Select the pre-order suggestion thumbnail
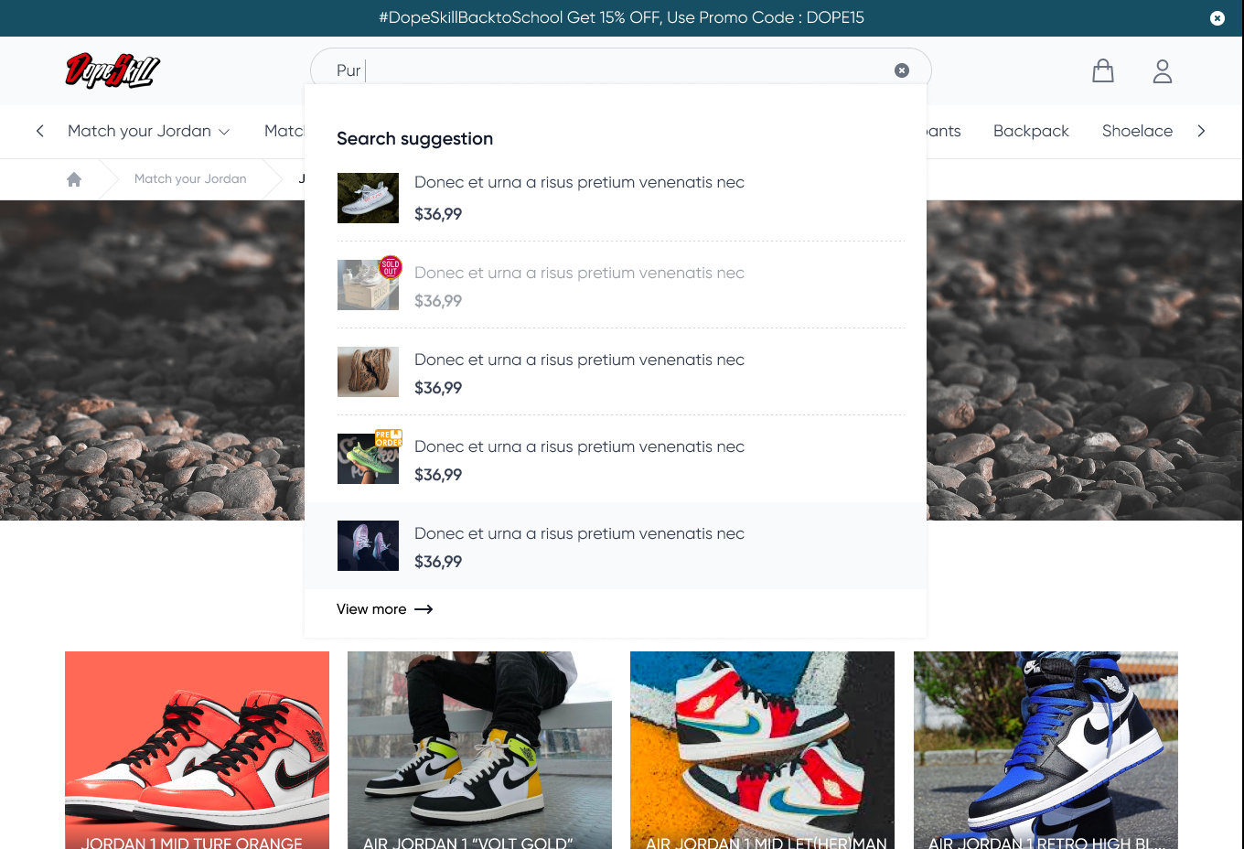 (x=368, y=458)
